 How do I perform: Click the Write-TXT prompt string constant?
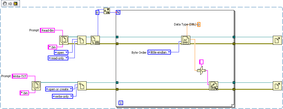click(19, 76)
